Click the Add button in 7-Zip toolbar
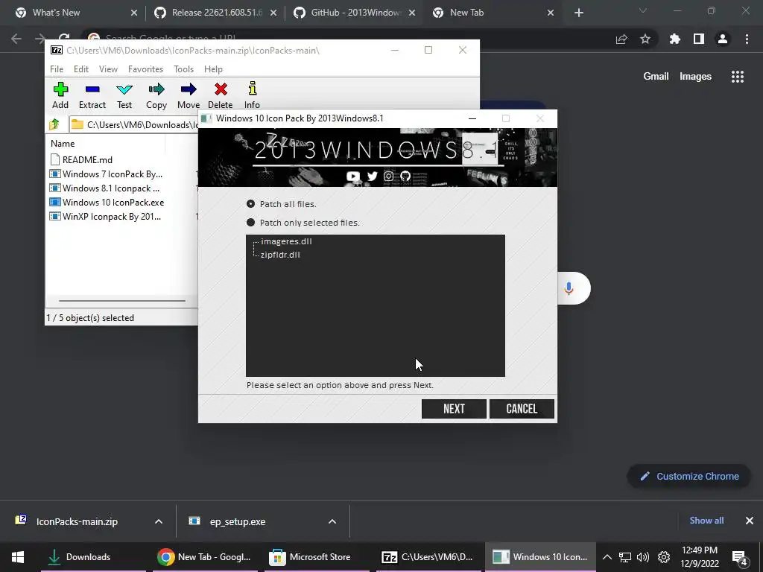The width and height of the screenshot is (763, 572). (x=60, y=96)
